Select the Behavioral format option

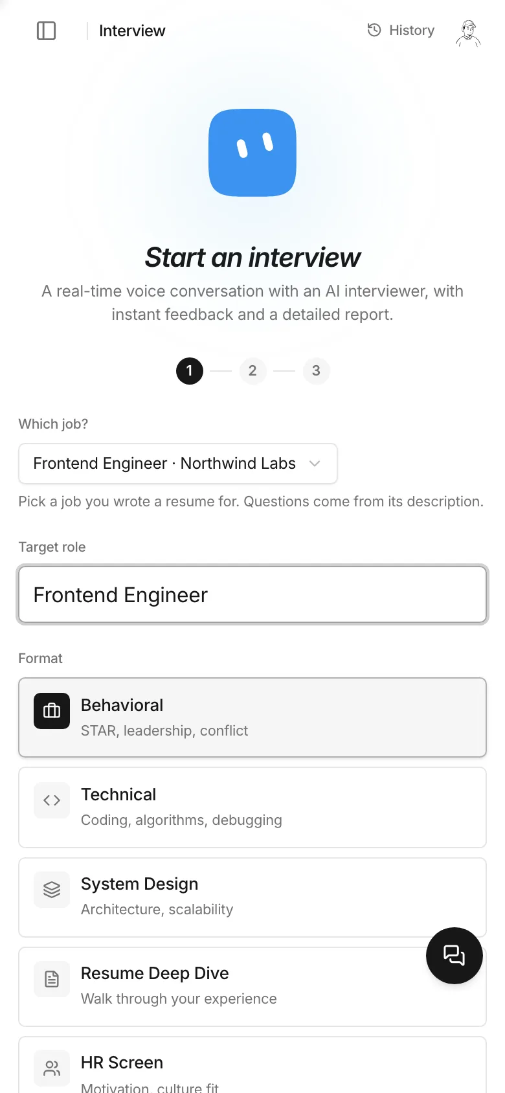252,717
